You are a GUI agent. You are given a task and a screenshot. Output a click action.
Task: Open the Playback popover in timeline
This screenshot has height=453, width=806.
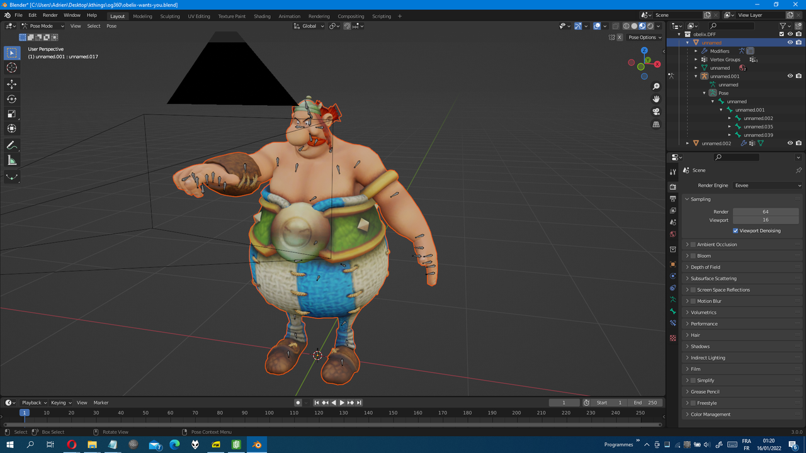(35, 403)
